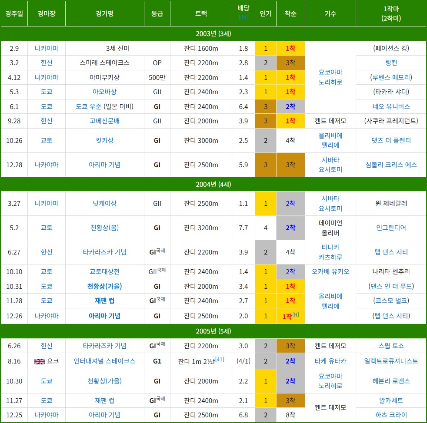Image resolution: width=427 pixels, height=423 pixels.
Task: Open footnote 39 under the 배당 header
Action: (243, 17)
